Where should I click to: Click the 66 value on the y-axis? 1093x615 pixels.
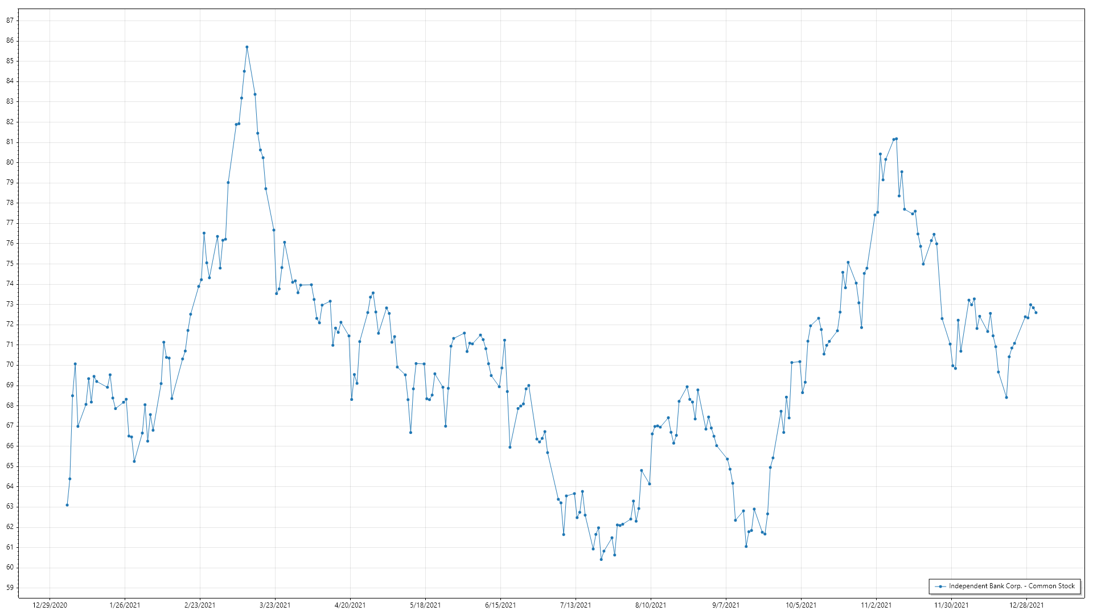[x=10, y=446]
